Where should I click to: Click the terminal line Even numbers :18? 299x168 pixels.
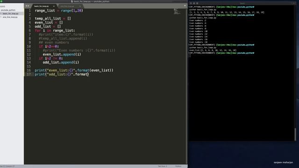click(x=198, y=42)
